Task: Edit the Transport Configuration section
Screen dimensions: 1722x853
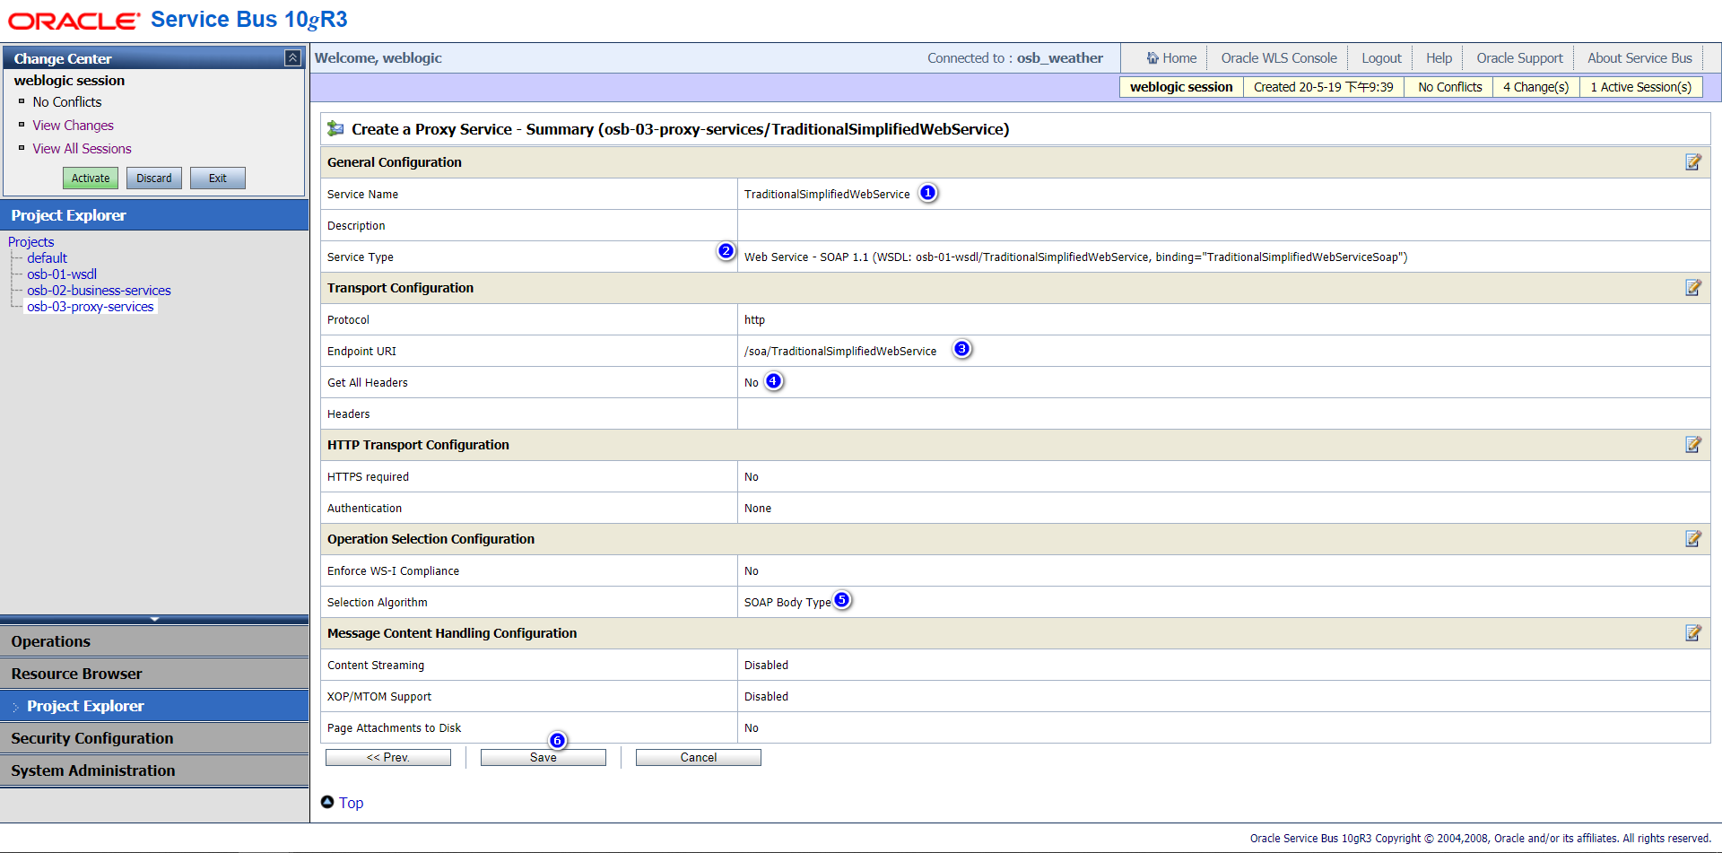Action: [x=1692, y=288]
